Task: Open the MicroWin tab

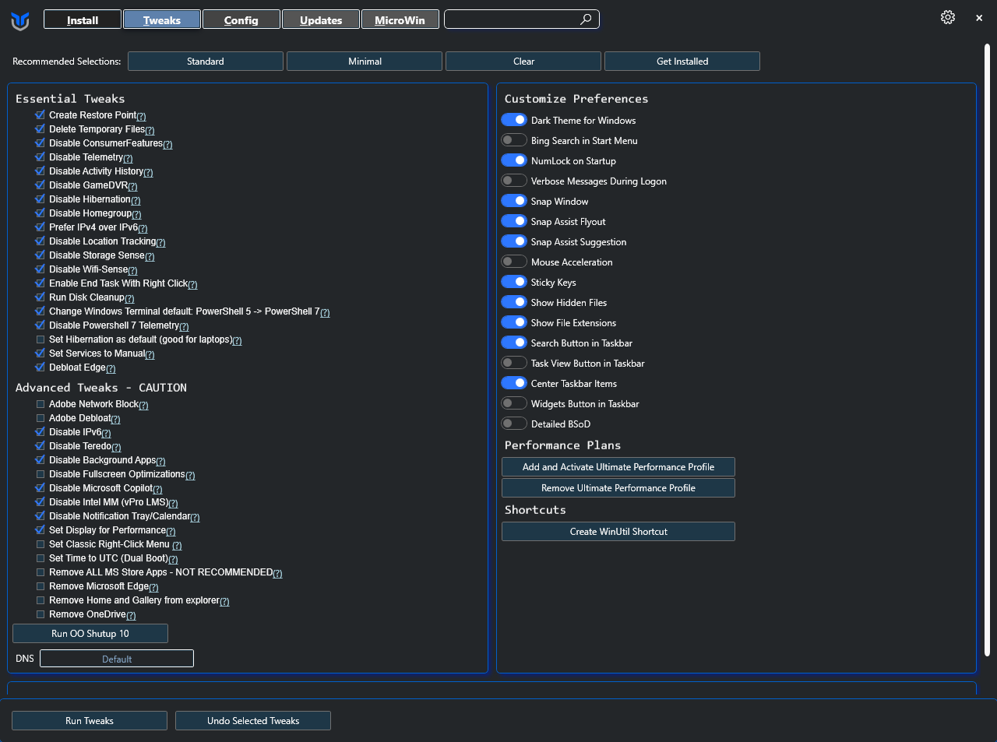Action: pos(400,19)
